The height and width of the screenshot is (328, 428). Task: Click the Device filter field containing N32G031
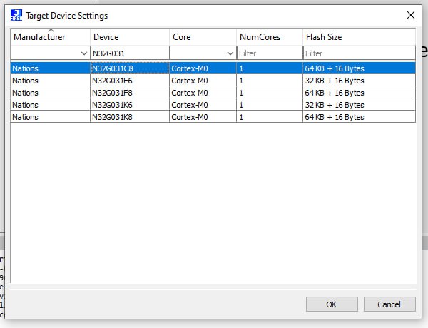[128, 53]
